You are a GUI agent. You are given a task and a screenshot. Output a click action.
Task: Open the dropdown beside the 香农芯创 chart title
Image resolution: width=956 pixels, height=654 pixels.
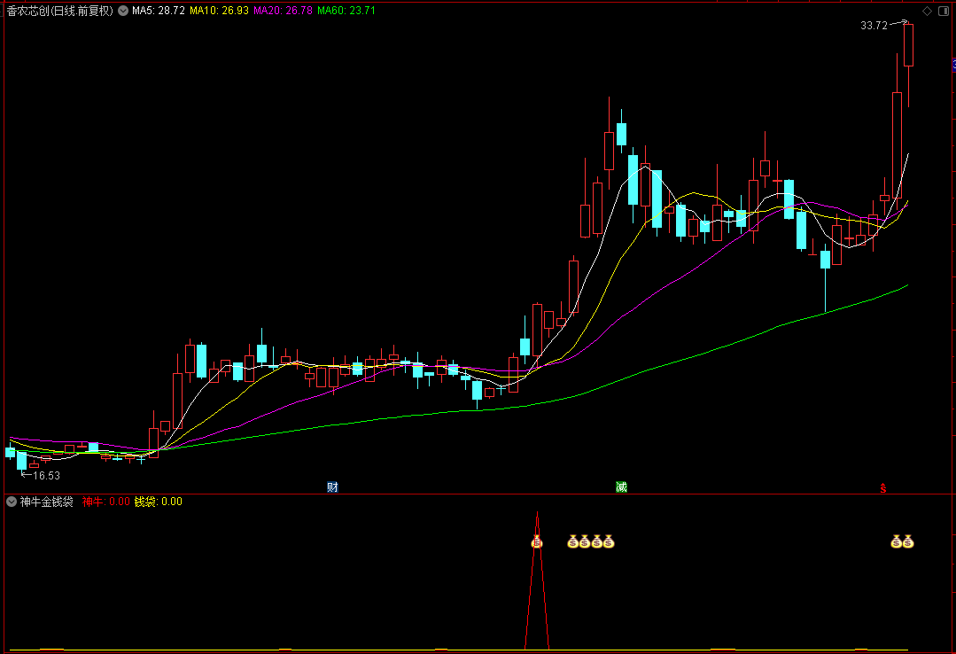point(123,11)
